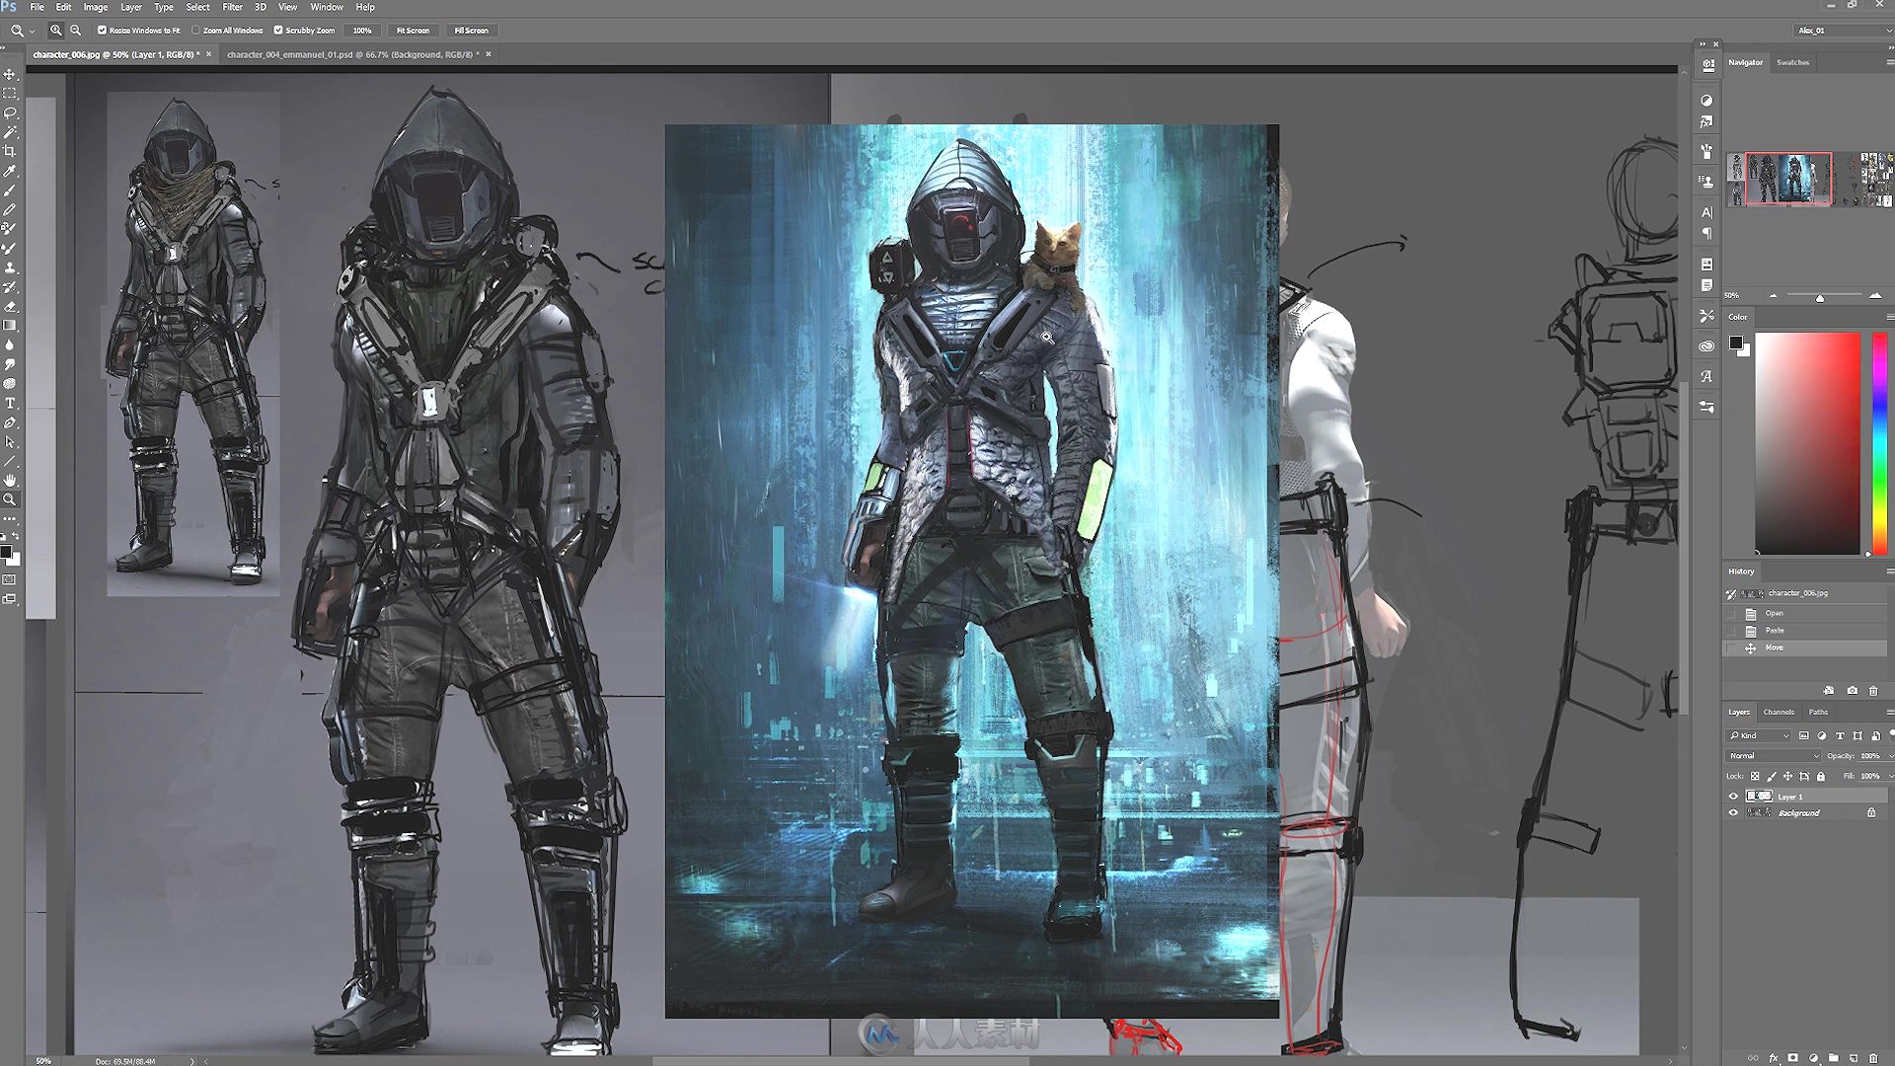This screenshot has height=1066, width=1895.
Task: Select the Background layer row
Action: click(x=1806, y=812)
